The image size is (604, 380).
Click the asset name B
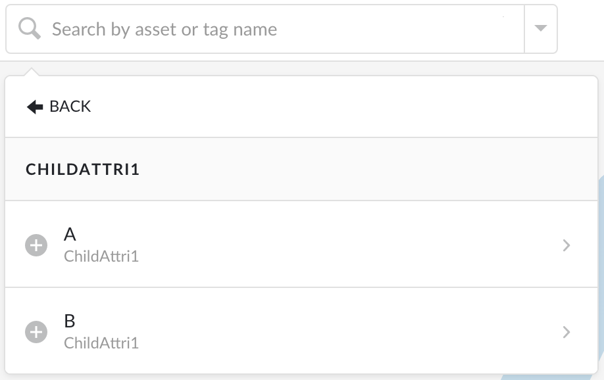(70, 321)
